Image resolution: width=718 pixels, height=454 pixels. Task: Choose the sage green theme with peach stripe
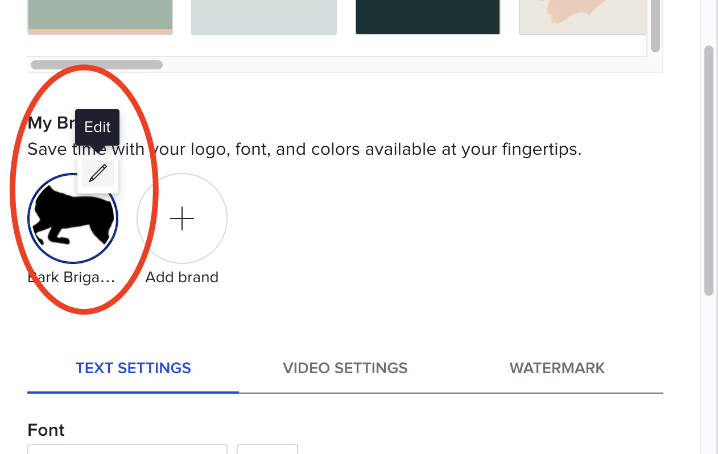pos(100,17)
